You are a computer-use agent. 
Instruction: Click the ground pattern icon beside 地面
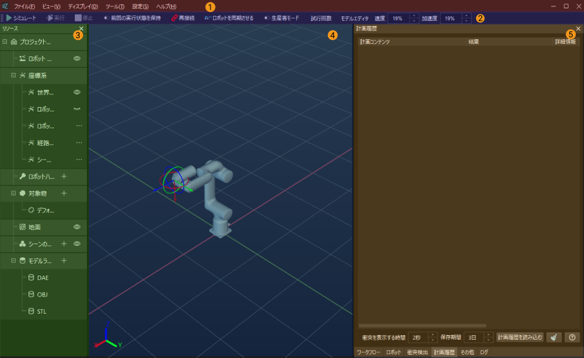[22, 227]
